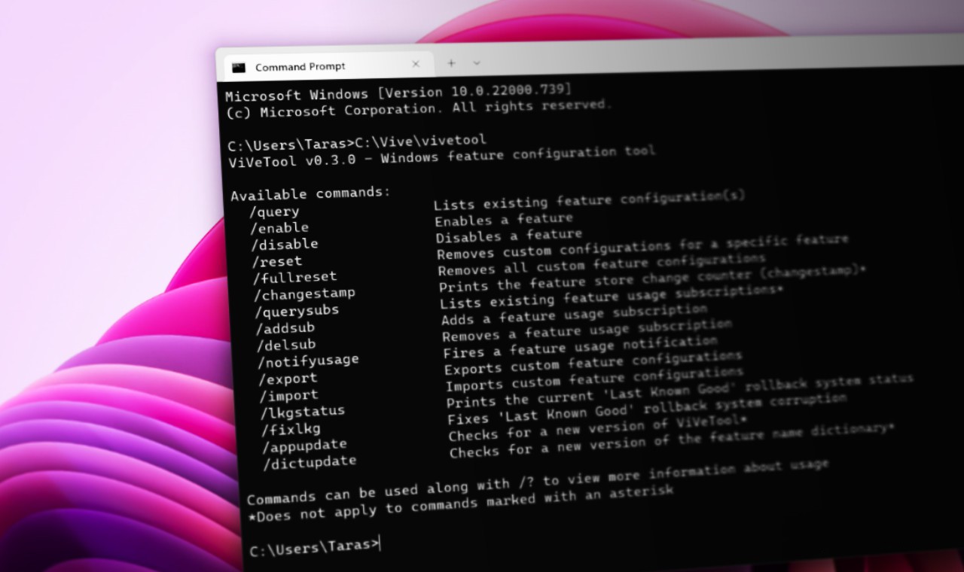Click 'Removes all custom feature configurations' text
The image size is (964, 572).
[x=601, y=263]
